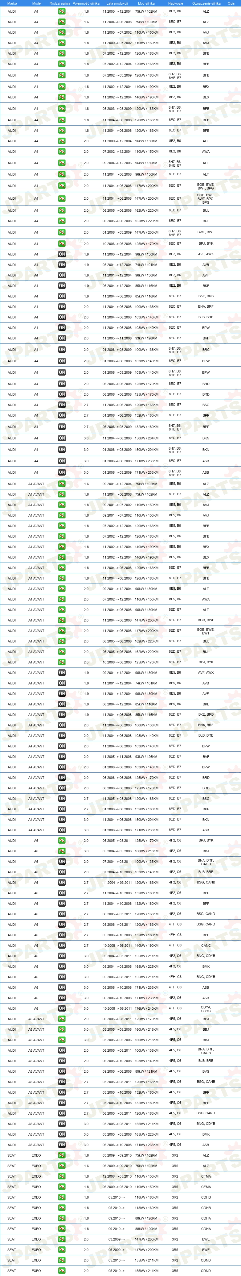Image resolution: width=241 pixels, height=1276 pixels.
Task: Click the Oznaczenie silnika column header
Action: pyautogui.click(x=206, y=3)
